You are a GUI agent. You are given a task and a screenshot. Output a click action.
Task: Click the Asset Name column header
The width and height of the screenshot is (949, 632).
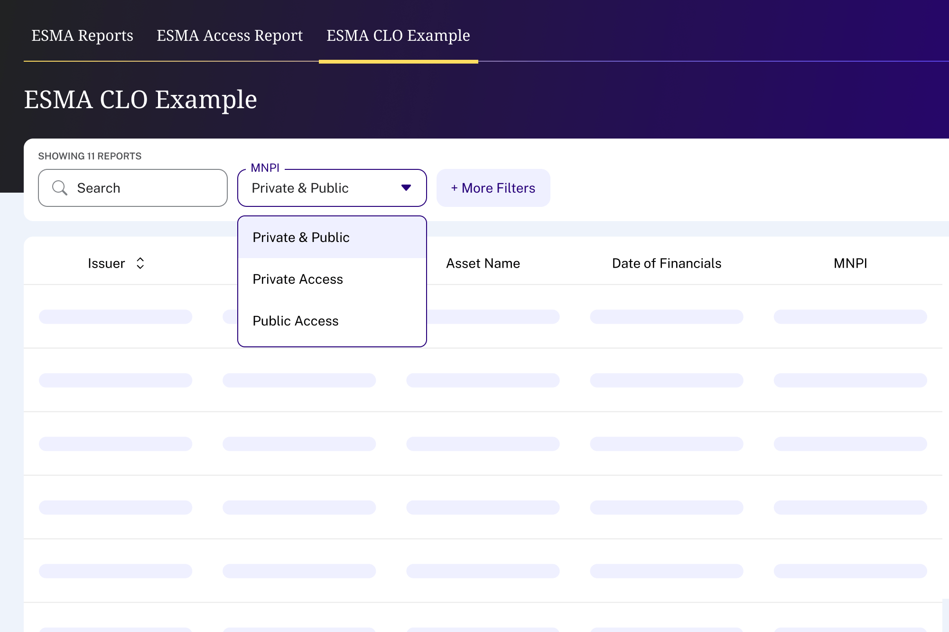click(483, 263)
